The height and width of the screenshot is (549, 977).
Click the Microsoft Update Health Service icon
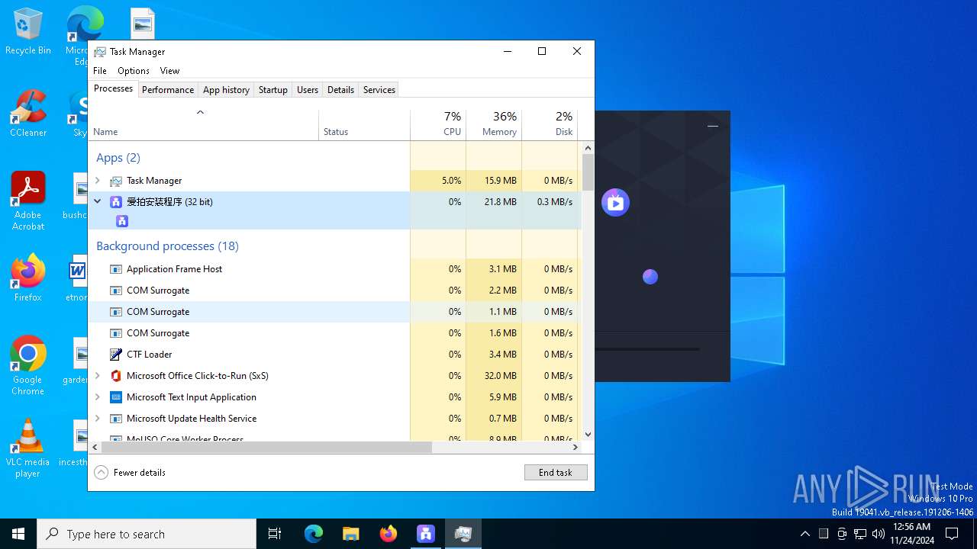(x=116, y=419)
